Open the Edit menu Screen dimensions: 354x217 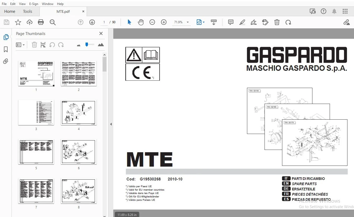(13, 4)
